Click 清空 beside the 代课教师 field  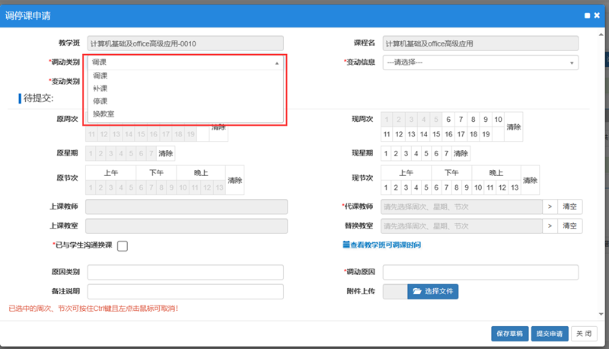[571, 207]
